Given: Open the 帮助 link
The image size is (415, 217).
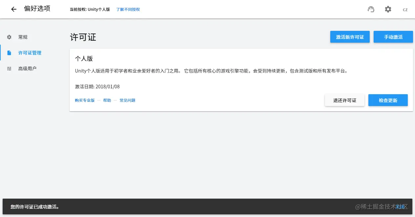Looking at the screenshot, I should pyautogui.click(x=107, y=100).
